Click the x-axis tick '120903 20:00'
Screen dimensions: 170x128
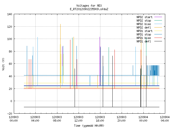[122, 119]
